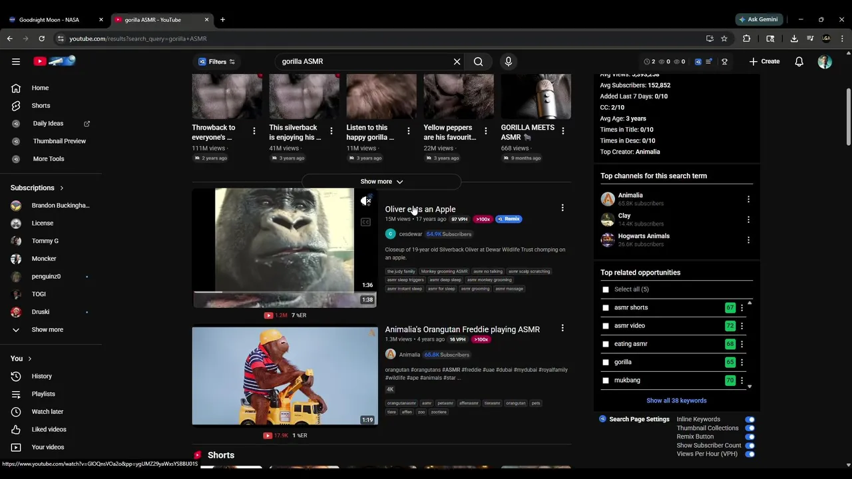
Task: Toggle captions on the video preview
Action: point(365,222)
